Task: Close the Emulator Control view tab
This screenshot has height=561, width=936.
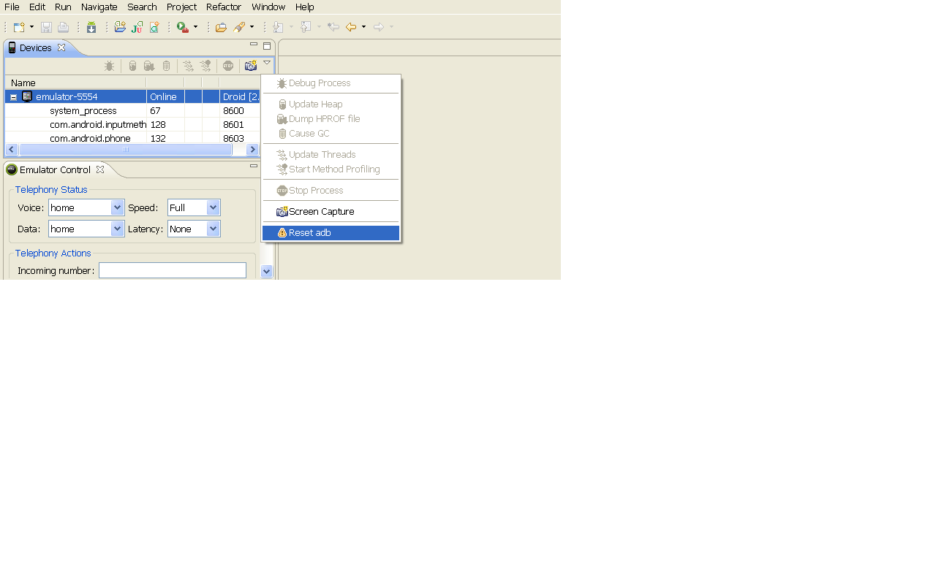Action: [100, 169]
